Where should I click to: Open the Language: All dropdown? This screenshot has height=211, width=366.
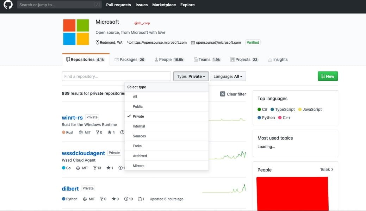point(228,76)
